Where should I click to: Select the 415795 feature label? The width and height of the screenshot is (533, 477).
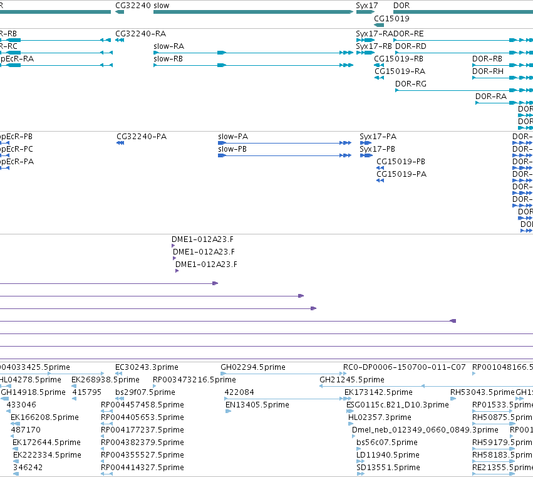click(x=87, y=392)
